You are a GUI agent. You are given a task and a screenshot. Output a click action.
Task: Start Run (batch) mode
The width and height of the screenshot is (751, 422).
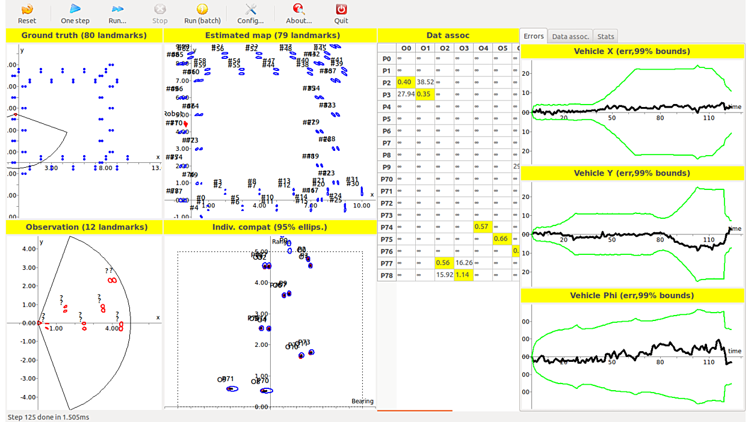[x=202, y=13]
